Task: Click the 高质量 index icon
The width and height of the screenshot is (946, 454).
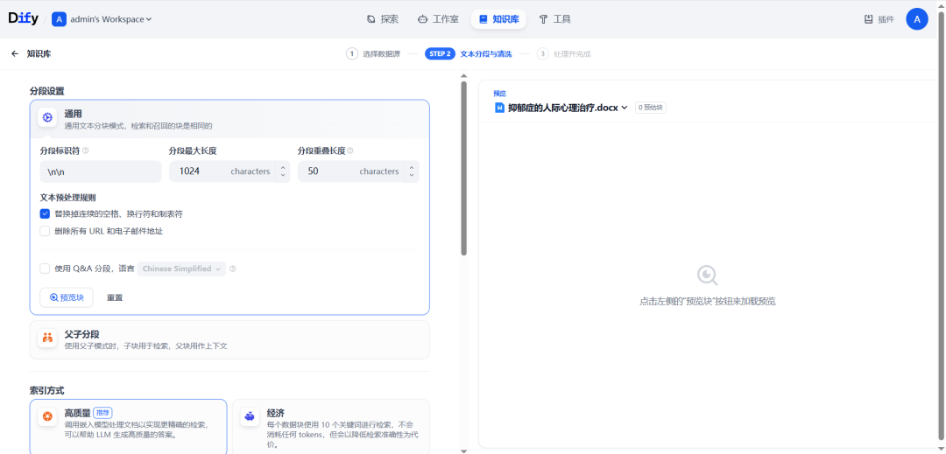Action: [x=47, y=416]
